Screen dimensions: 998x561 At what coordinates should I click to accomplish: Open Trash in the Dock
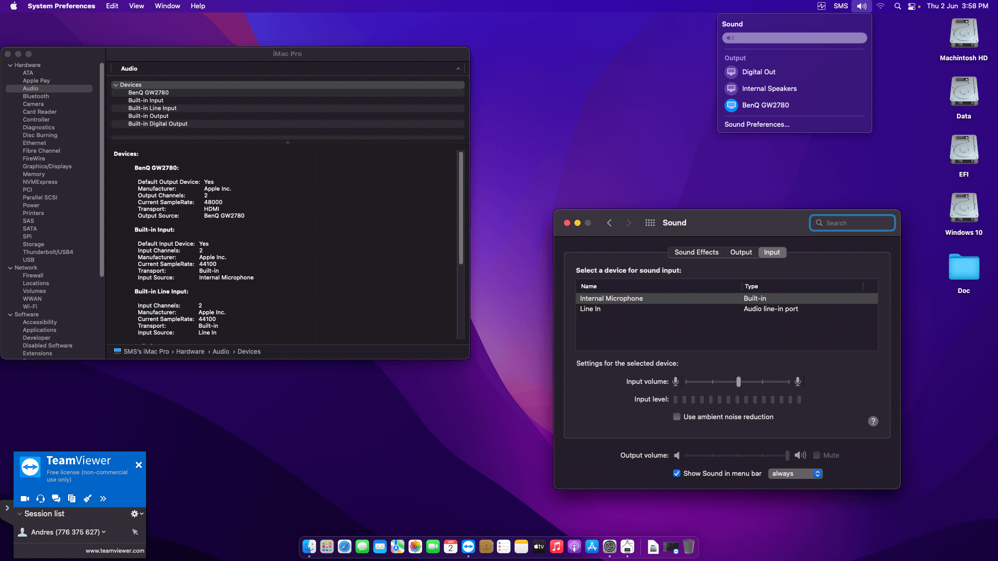pyautogui.click(x=689, y=546)
